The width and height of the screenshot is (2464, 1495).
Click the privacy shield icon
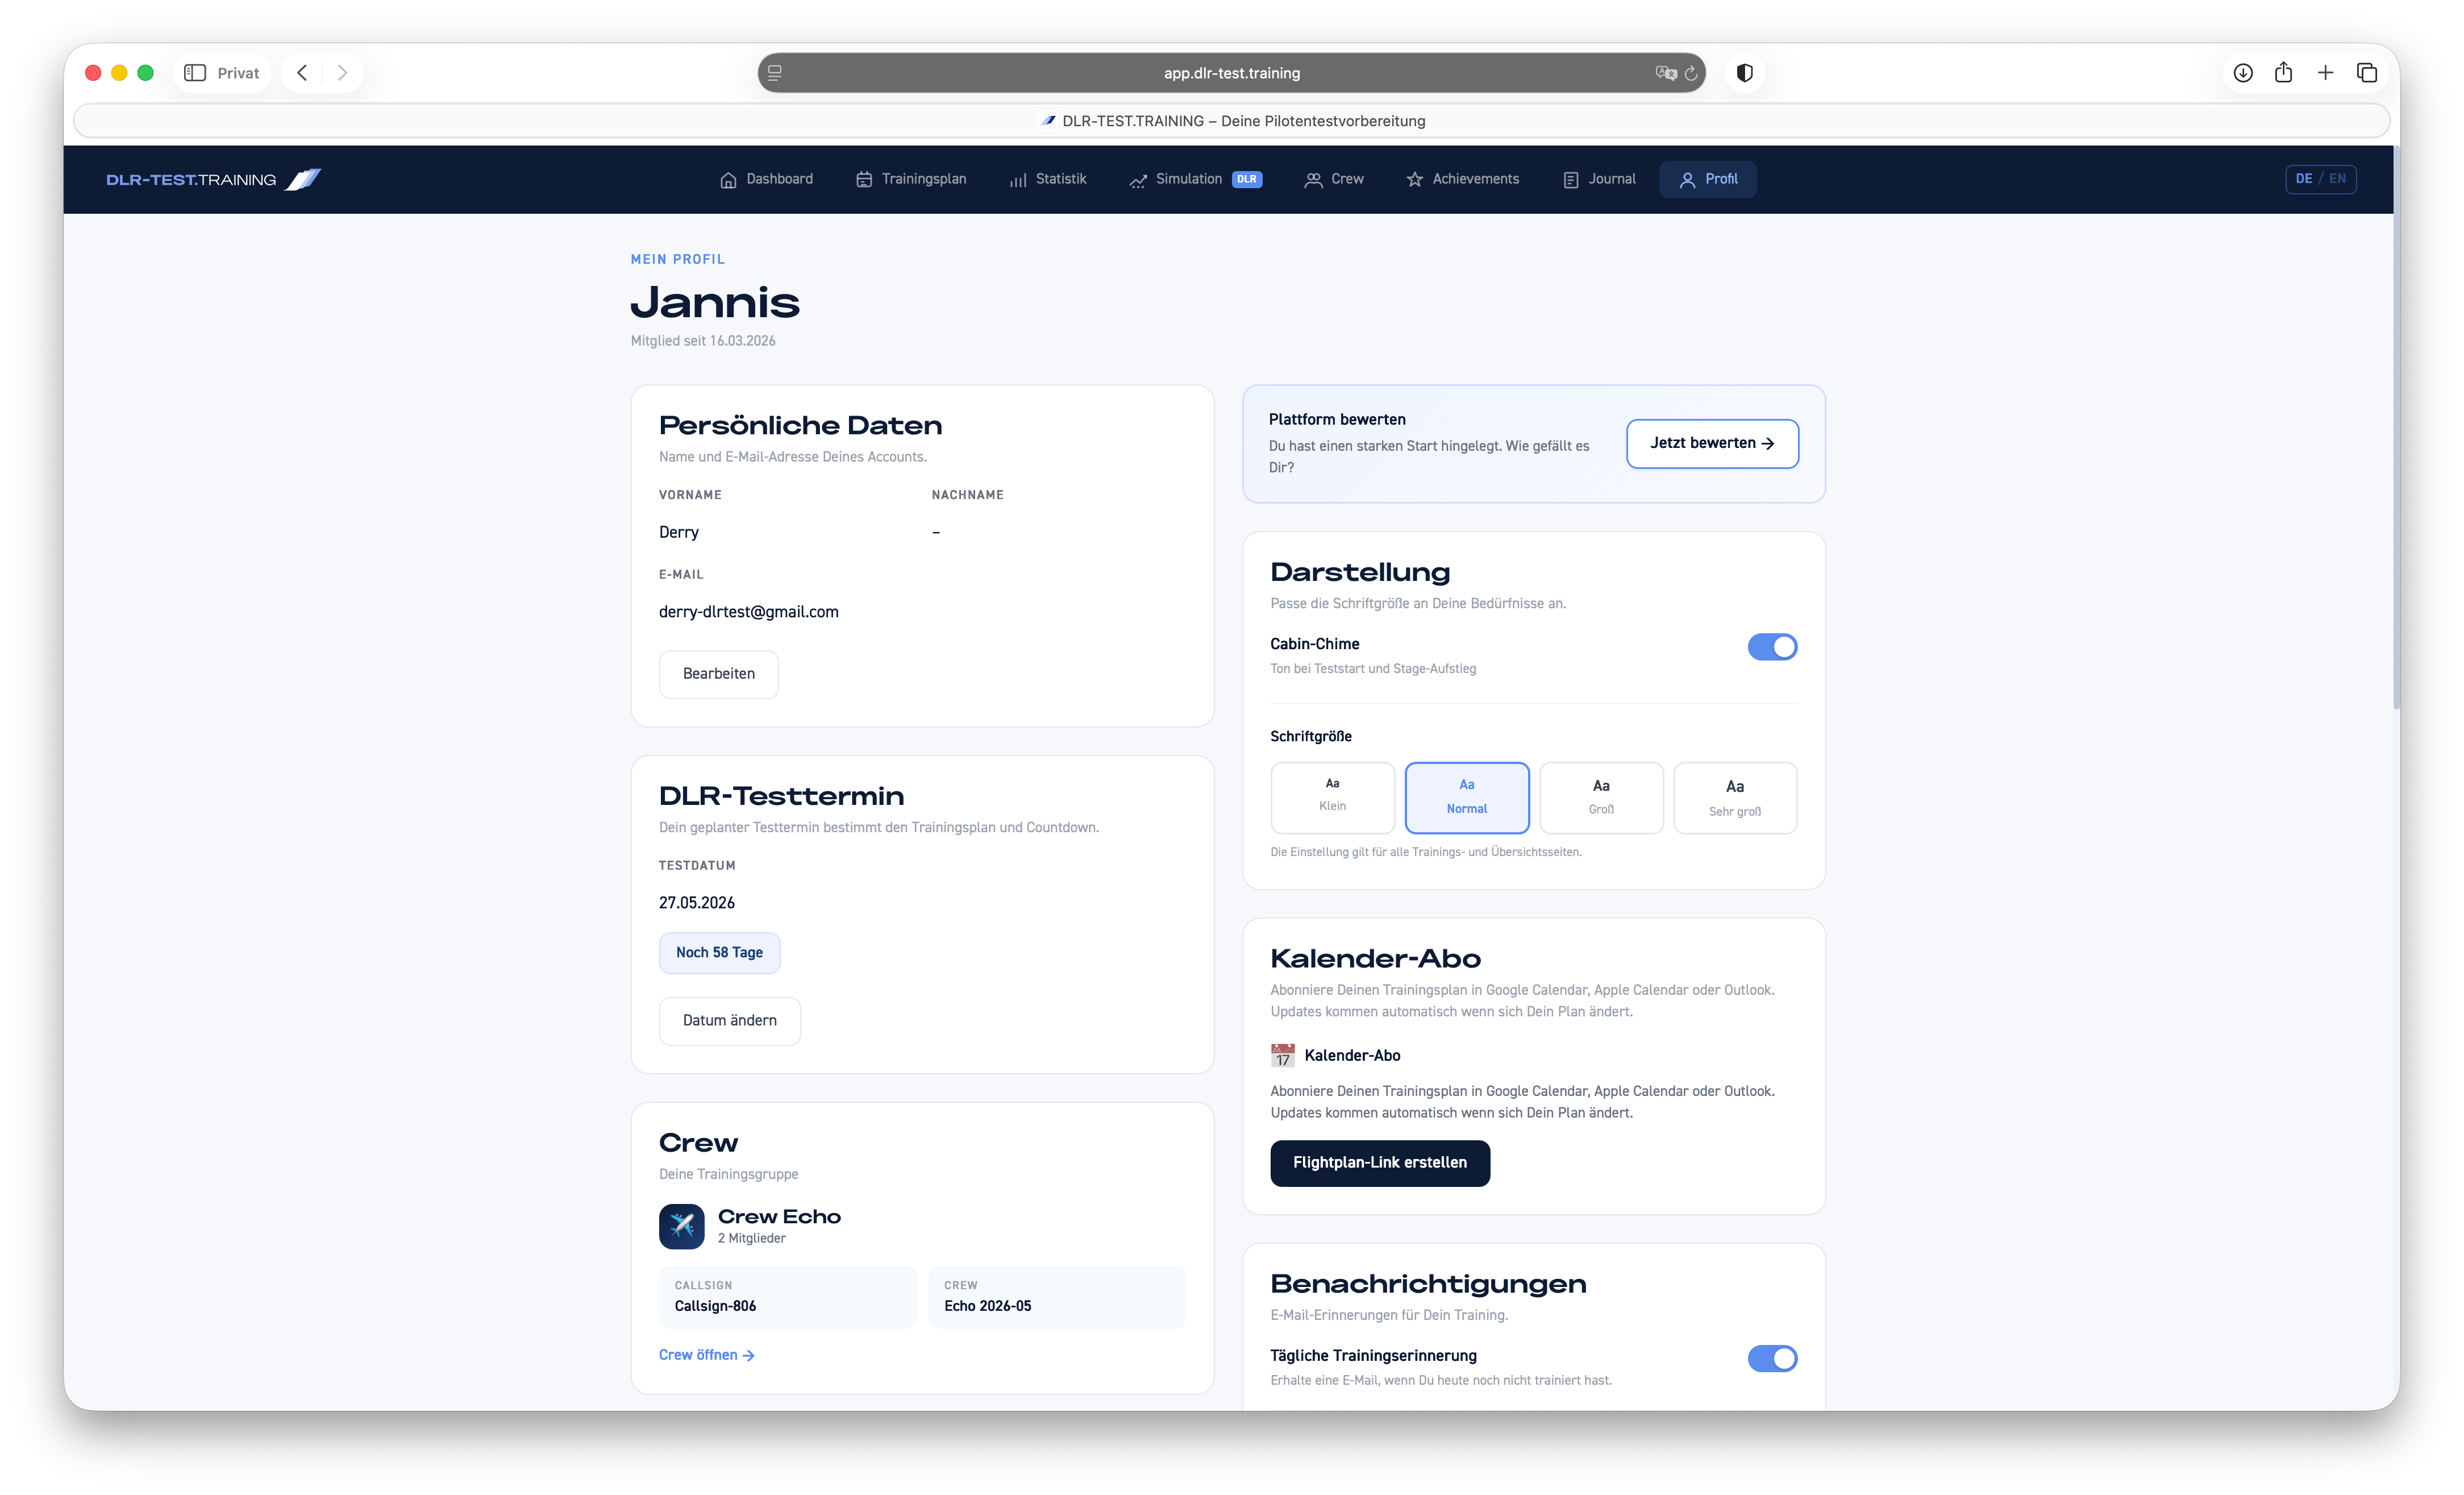point(1745,73)
